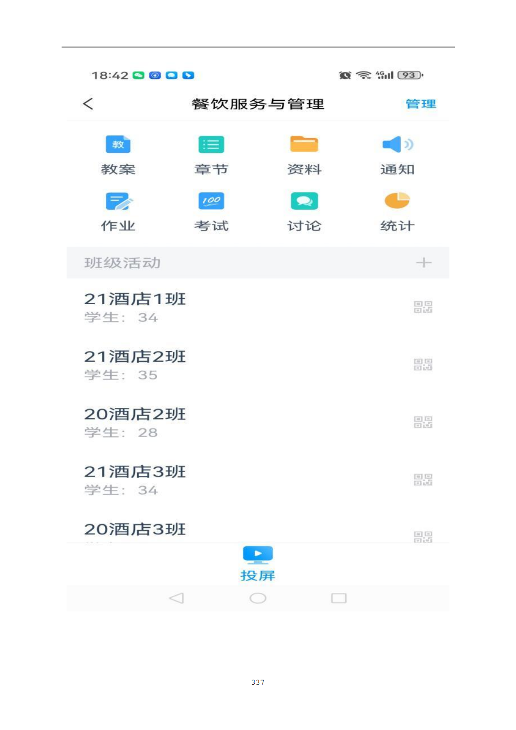Tap Android home navigation circle
The width and height of the screenshot is (516, 730).
(258, 598)
